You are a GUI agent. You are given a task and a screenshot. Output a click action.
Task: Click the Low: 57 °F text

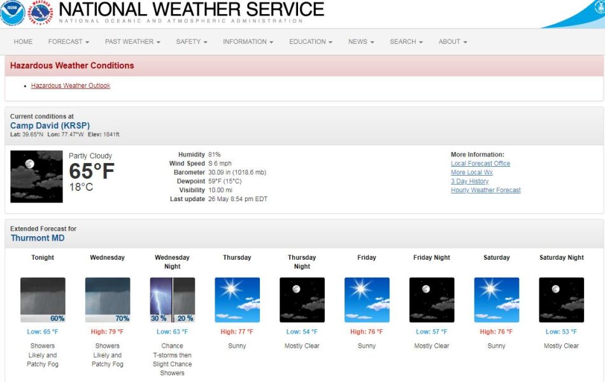tap(432, 332)
